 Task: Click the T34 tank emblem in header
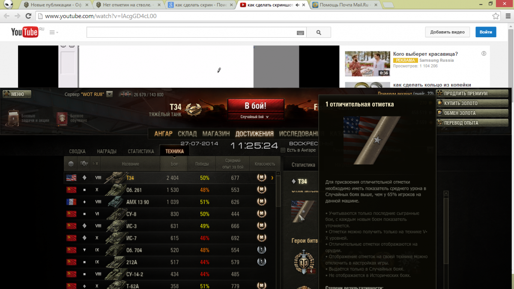coord(194,109)
